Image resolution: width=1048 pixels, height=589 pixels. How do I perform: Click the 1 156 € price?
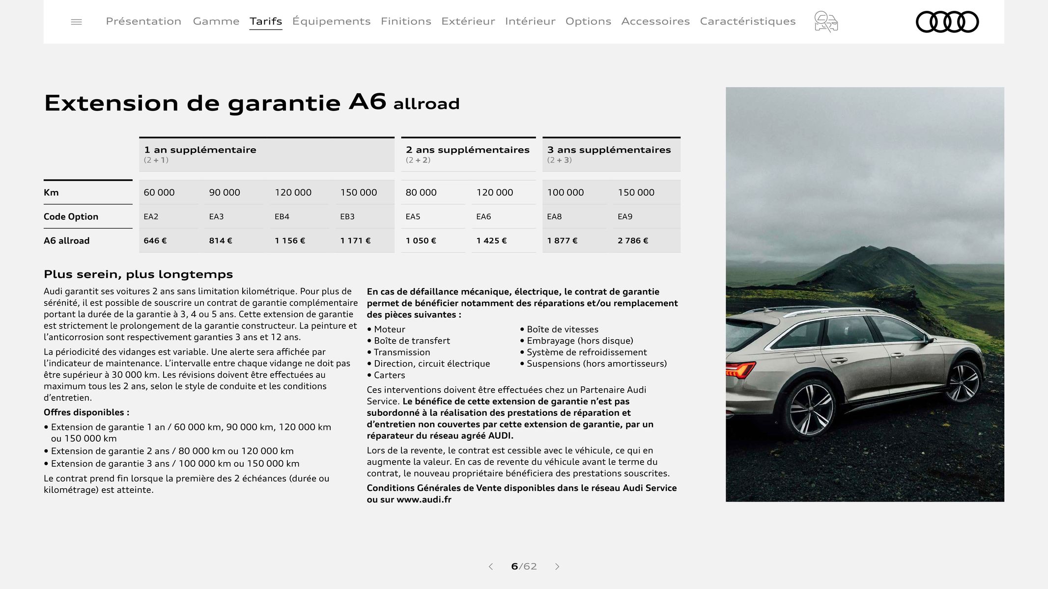(x=290, y=241)
